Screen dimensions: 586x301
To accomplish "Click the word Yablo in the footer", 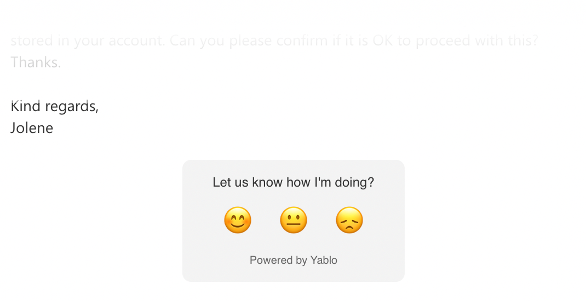I will (x=324, y=261).
